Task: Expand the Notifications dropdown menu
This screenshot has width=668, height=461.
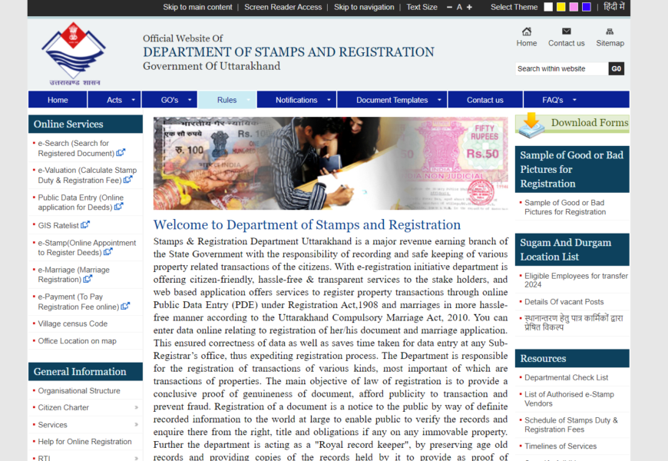Action: pyautogui.click(x=296, y=100)
